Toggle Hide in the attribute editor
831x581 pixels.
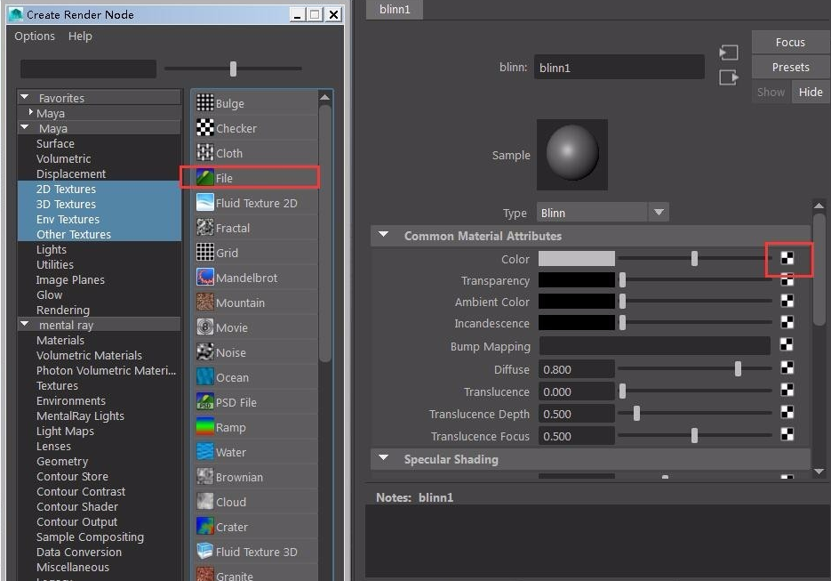coord(810,92)
